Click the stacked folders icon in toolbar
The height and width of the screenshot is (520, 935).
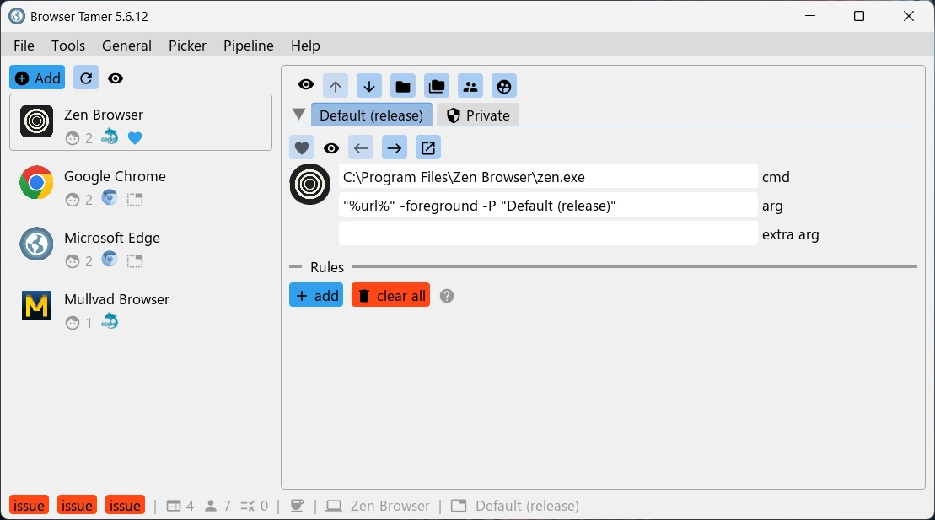coord(437,87)
